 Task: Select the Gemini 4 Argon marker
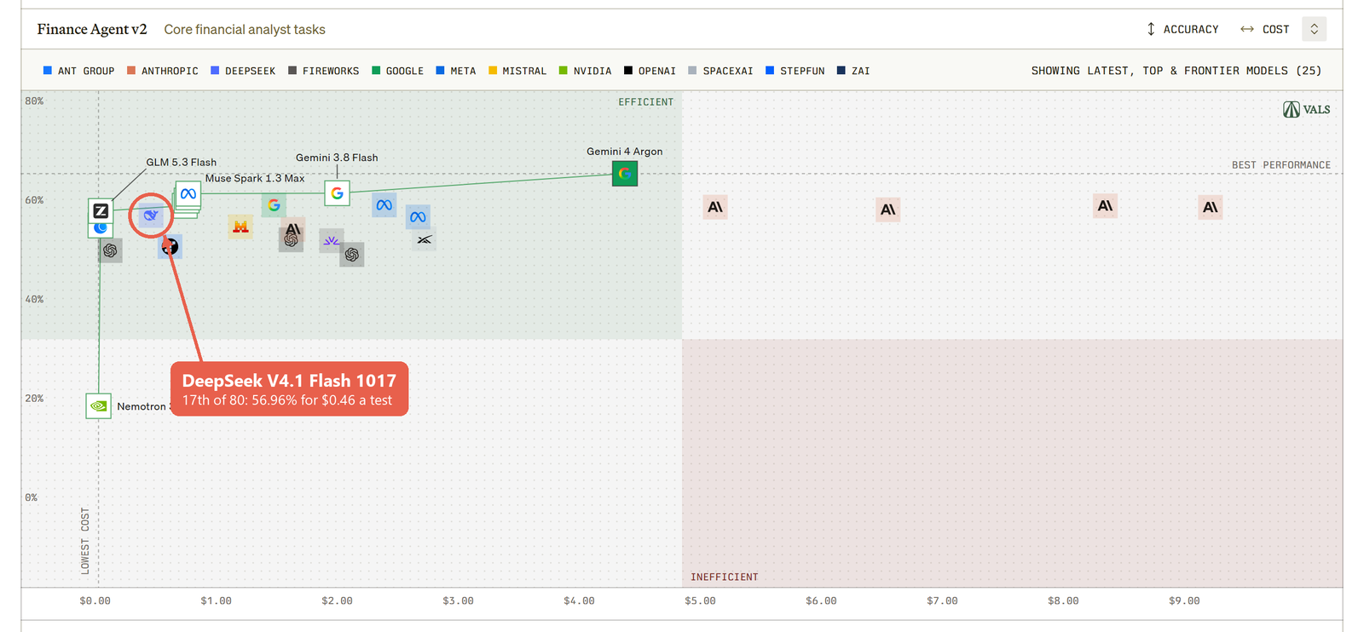coord(625,174)
